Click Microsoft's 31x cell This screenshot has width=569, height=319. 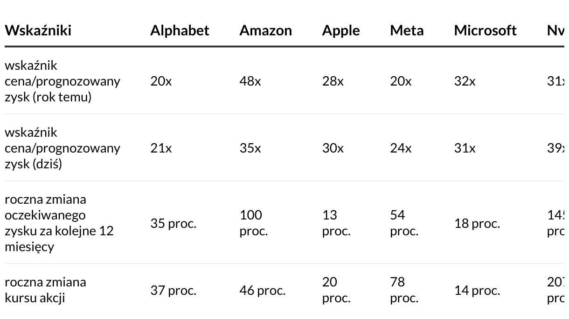pyautogui.click(x=465, y=148)
